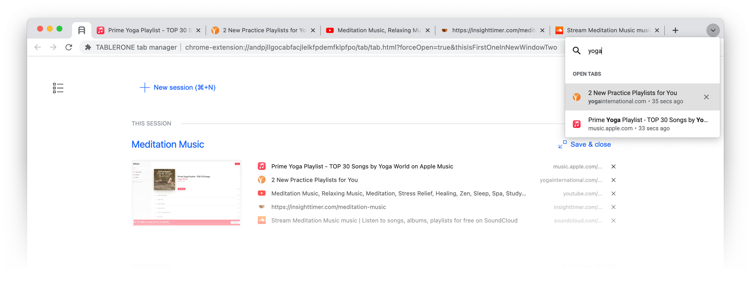Click yogainternational.com/... domain text
Viewport: 751px width, 281px height.
tap(571, 180)
